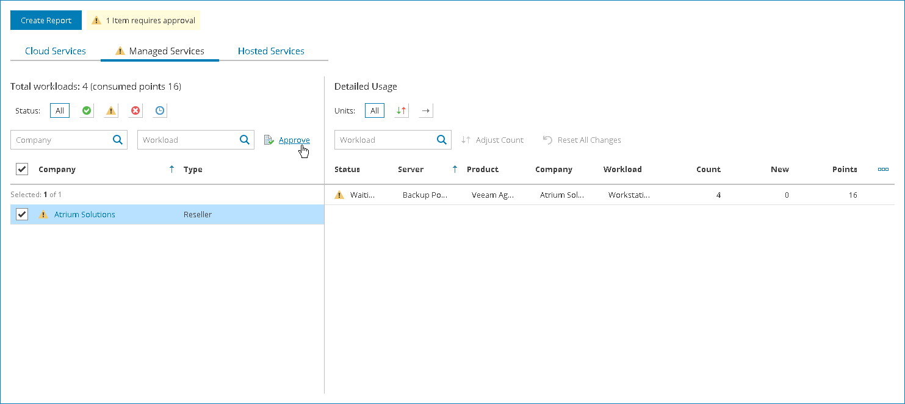Open column chooser three-squares icon
Viewport: 905px width, 404px height.
click(883, 170)
